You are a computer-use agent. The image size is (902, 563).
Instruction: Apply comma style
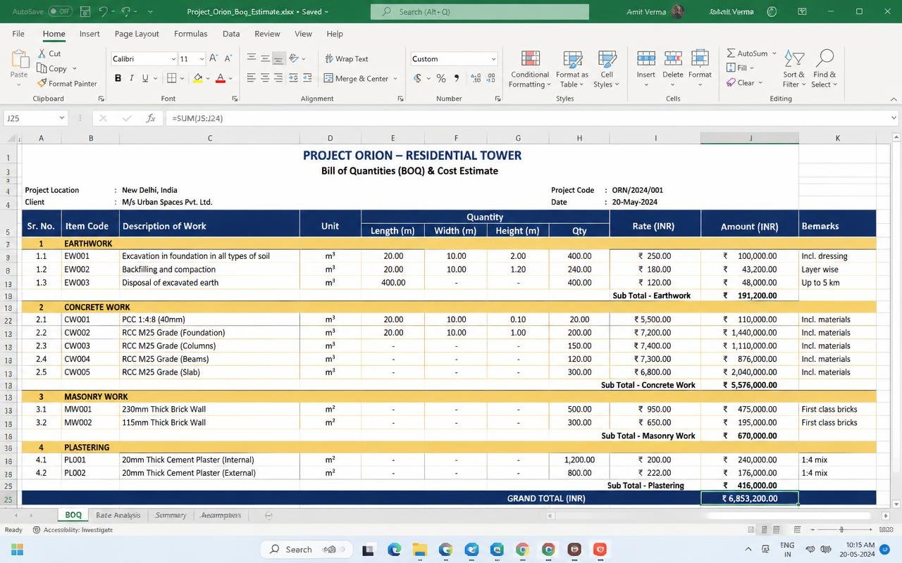(x=457, y=78)
